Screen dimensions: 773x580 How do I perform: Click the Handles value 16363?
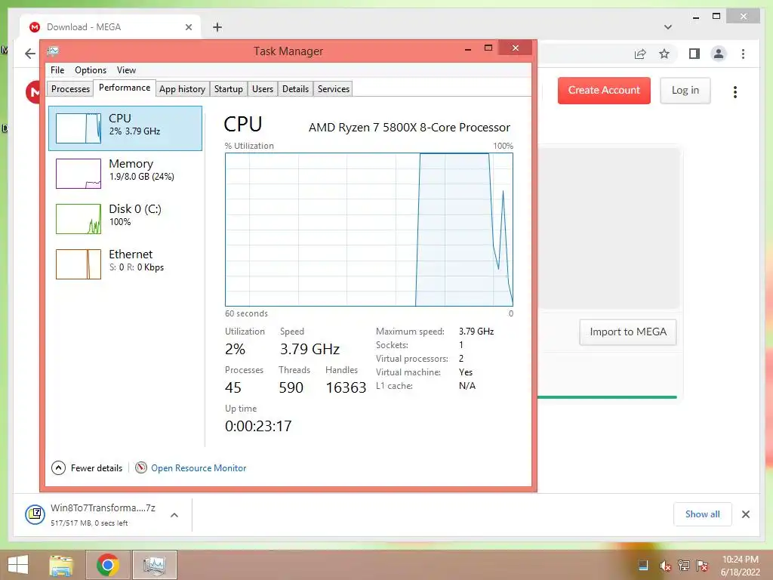pyautogui.click(x=346, y=387)
